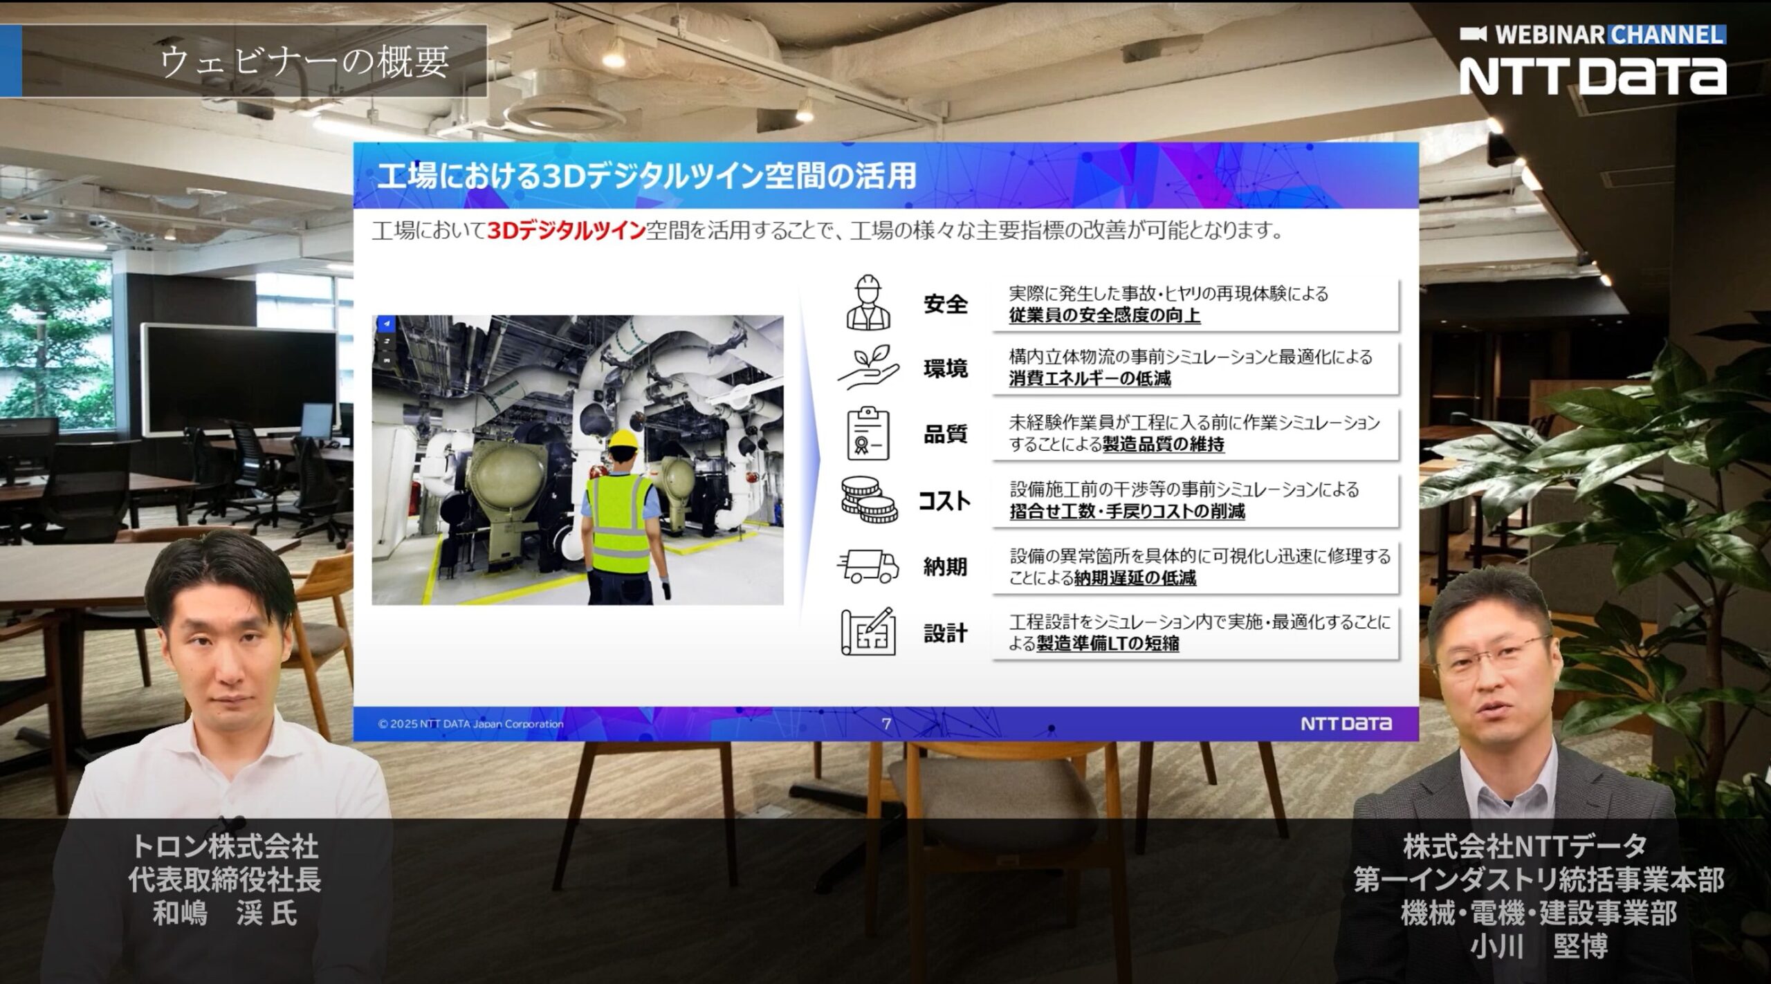Click the blueprint design icon

[x=868, y=632]
